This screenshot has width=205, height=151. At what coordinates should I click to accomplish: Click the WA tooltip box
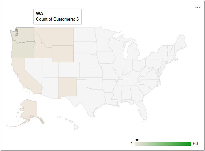[58, 16]
